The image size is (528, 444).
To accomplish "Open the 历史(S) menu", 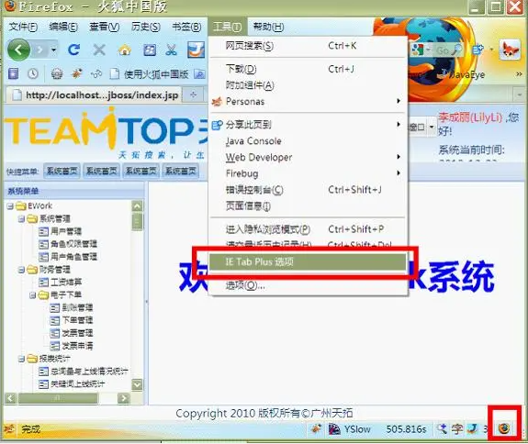I will [145, 27].
